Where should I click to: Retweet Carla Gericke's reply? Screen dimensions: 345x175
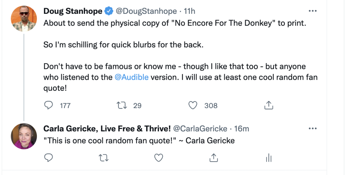pos(103,158)
